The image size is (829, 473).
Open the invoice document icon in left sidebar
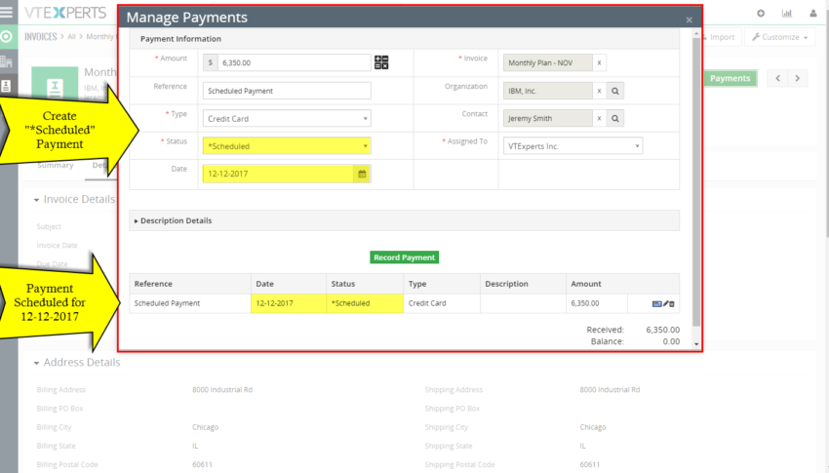tap(7, 86)
